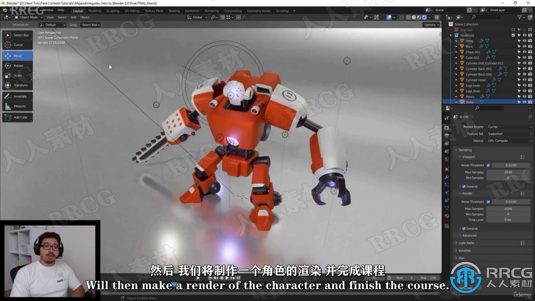
Task: Toggle Render Noise Threshold checkbox
Action: (488, 202)
